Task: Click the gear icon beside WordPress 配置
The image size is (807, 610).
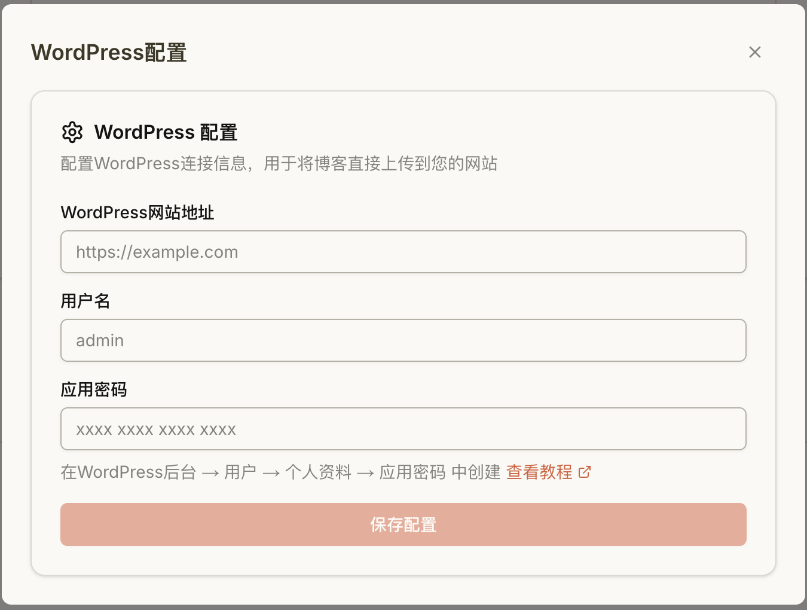Action: point(72,132)
